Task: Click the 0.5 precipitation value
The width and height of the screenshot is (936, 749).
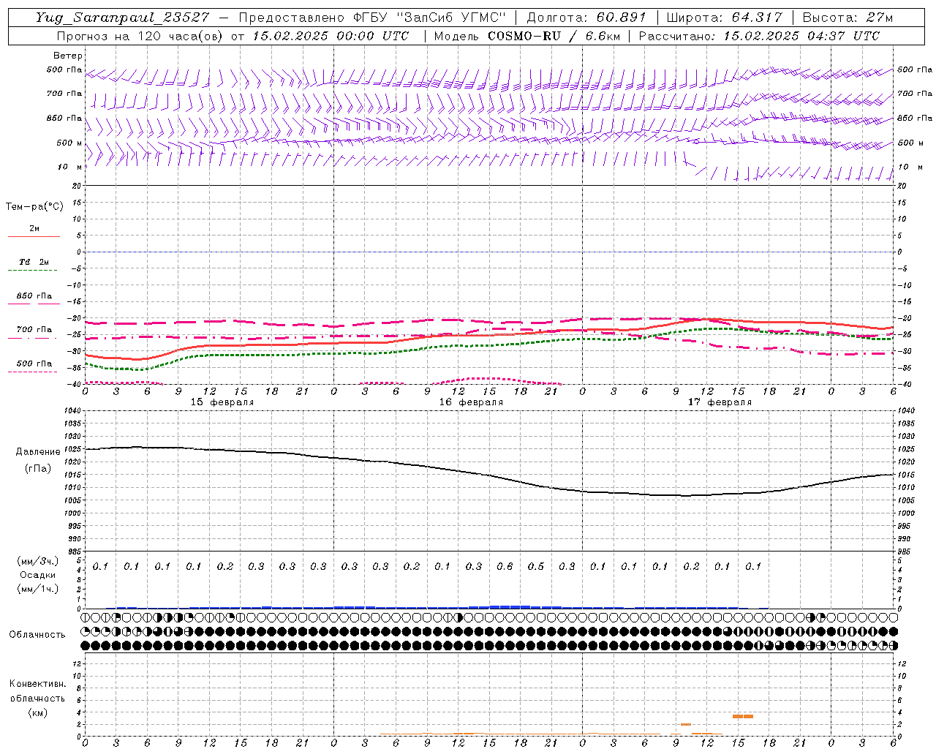Action: click(536, 567)
